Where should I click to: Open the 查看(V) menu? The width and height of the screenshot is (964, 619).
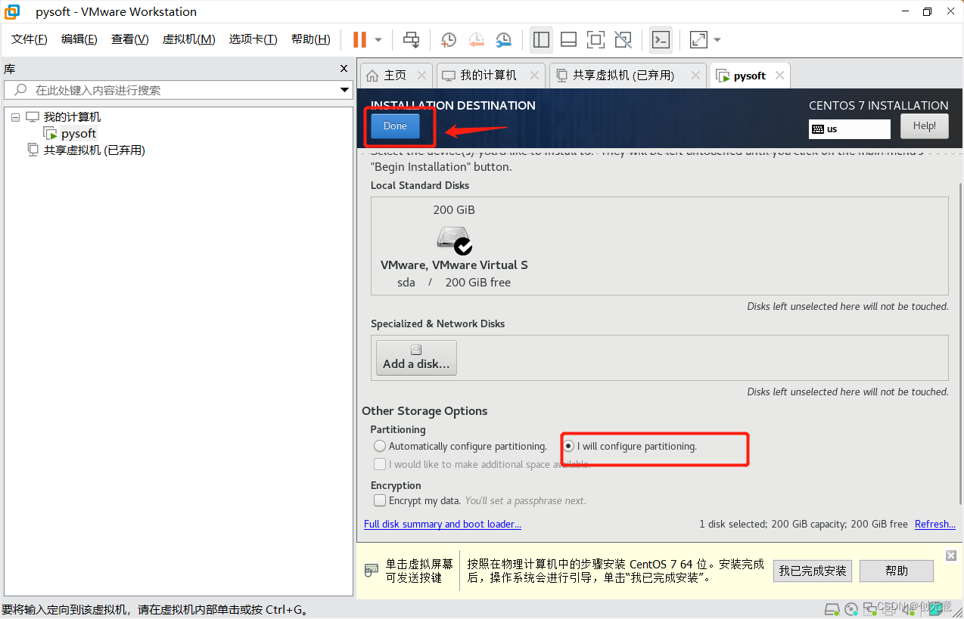coord(130,39)
